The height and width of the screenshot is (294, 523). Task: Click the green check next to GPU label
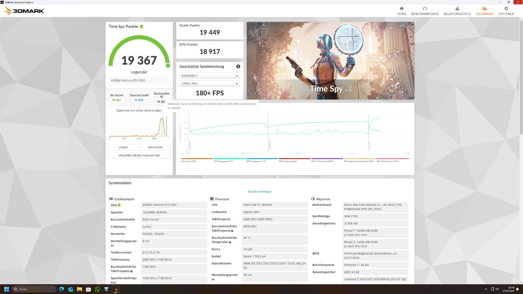[x=119, y=205]
